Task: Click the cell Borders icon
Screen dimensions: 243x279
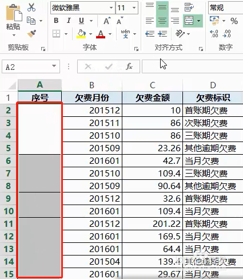Action: [56, 34]
